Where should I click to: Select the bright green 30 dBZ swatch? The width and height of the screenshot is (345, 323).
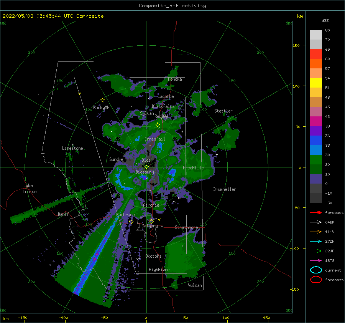(x=316, y=159)
